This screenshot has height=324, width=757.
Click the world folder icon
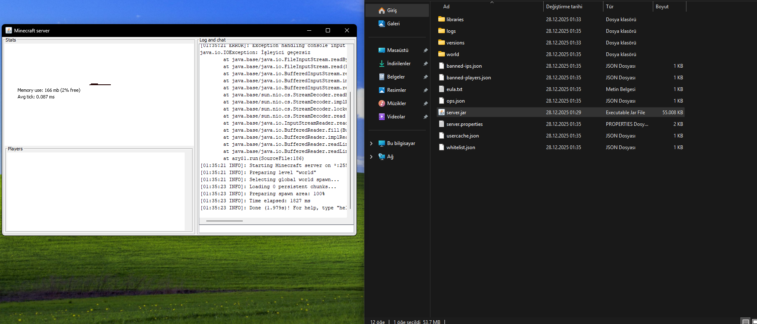point(442,54)
